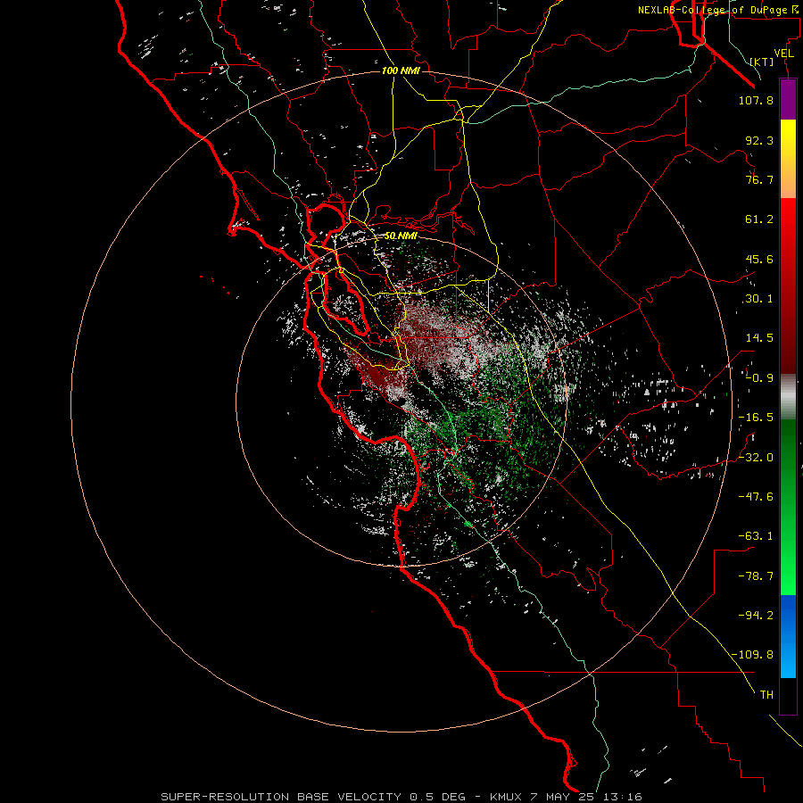Screen dimensions: 803x803
Task: Select the -109.8 scale value
Action: pos(752,655)
